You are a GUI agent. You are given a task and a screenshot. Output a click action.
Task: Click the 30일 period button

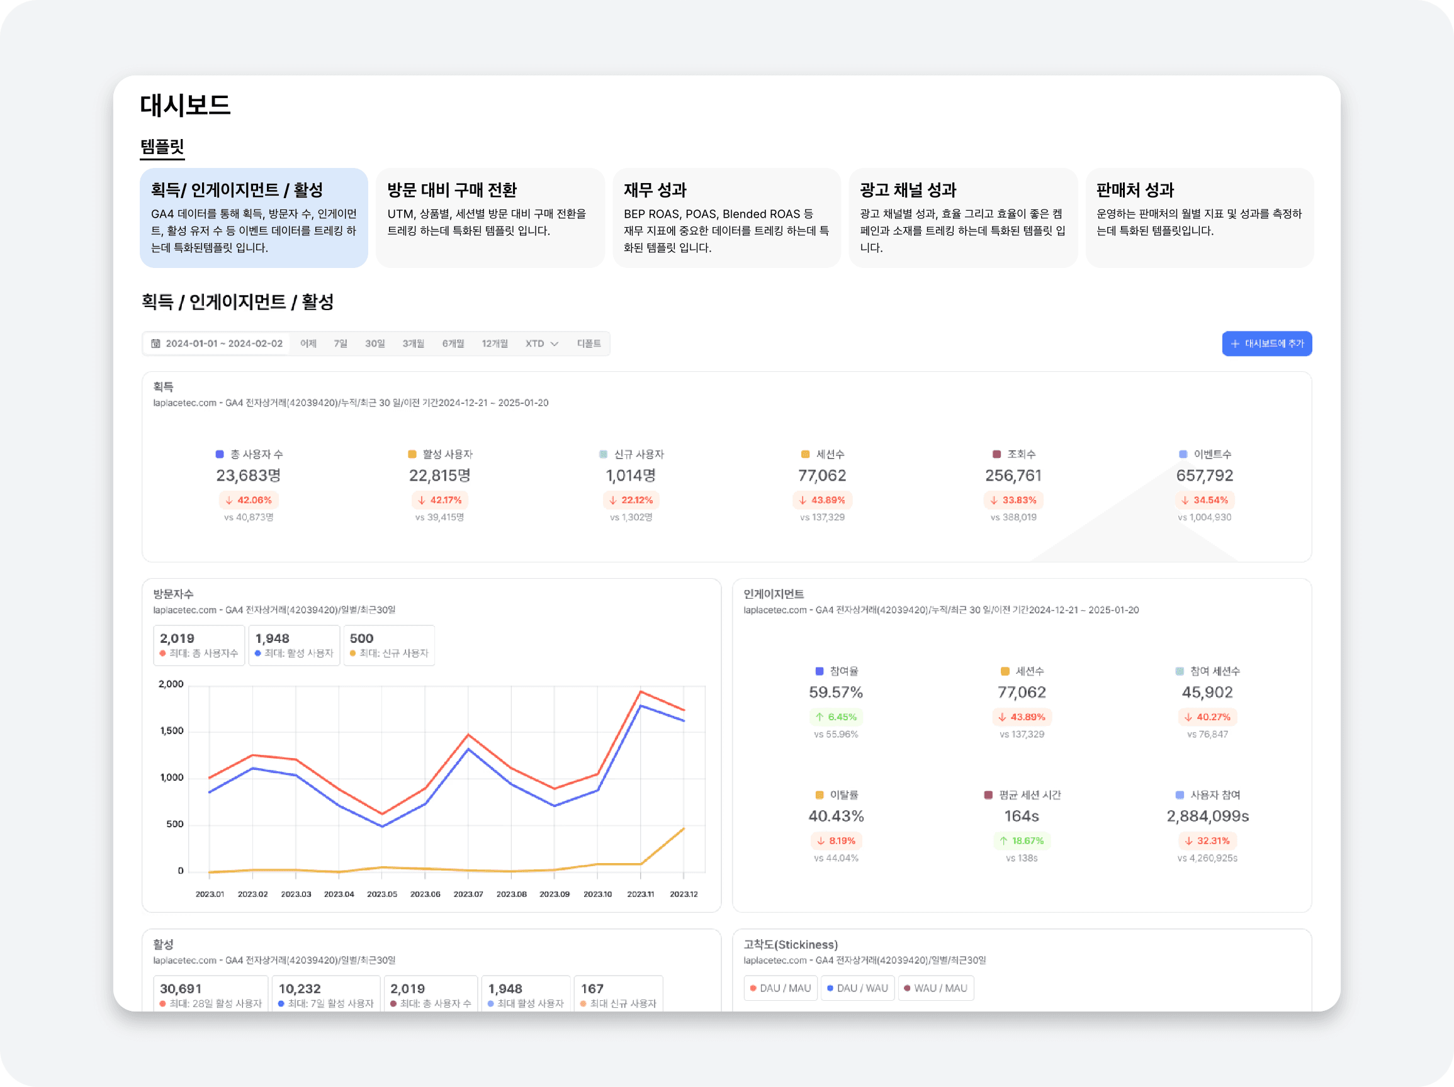[x=375, y=343]
